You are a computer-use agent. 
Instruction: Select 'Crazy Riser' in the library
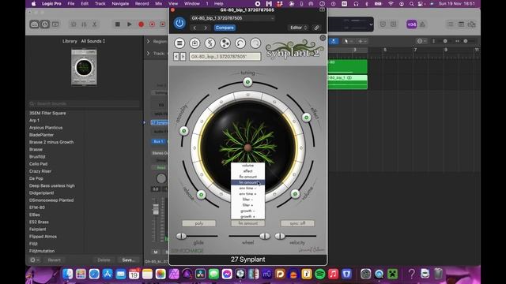40,171
